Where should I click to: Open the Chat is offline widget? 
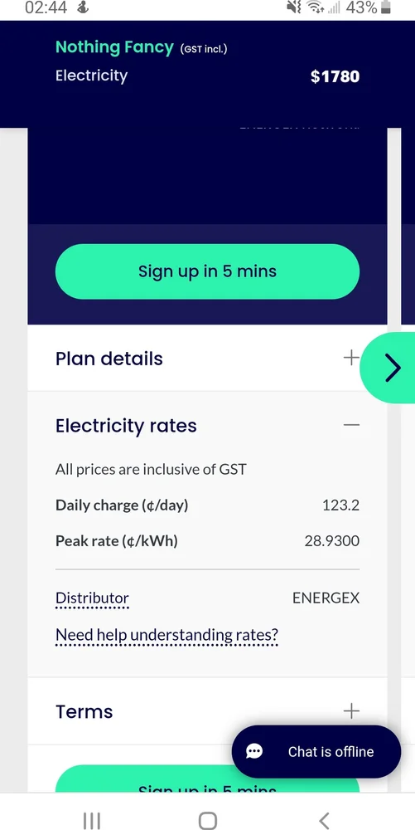point(316,752)
